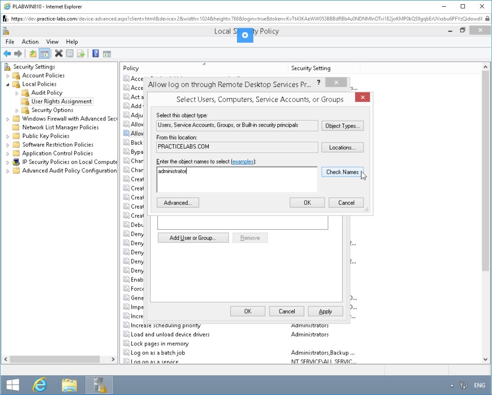Sort by the Security Setting column header

point(324,68)
